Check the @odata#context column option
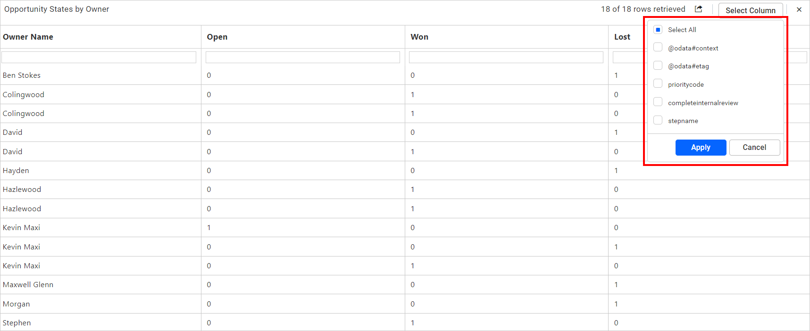Image resolution: width=810 pixels, height=331 pixels. pyautogui.click(x=658, y=48)
